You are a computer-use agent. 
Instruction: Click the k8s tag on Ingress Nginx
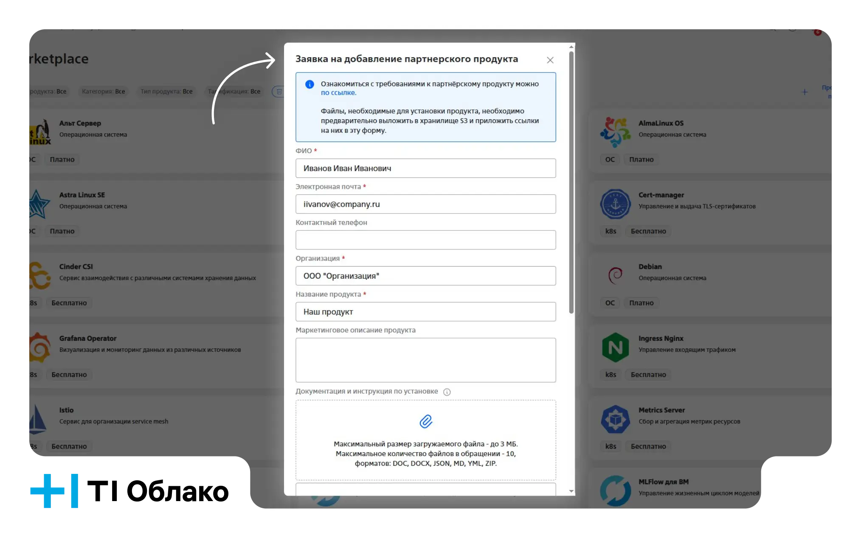611,375
